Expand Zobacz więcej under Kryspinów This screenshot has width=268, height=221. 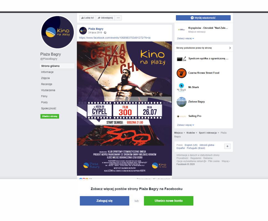tap(185, 38)
